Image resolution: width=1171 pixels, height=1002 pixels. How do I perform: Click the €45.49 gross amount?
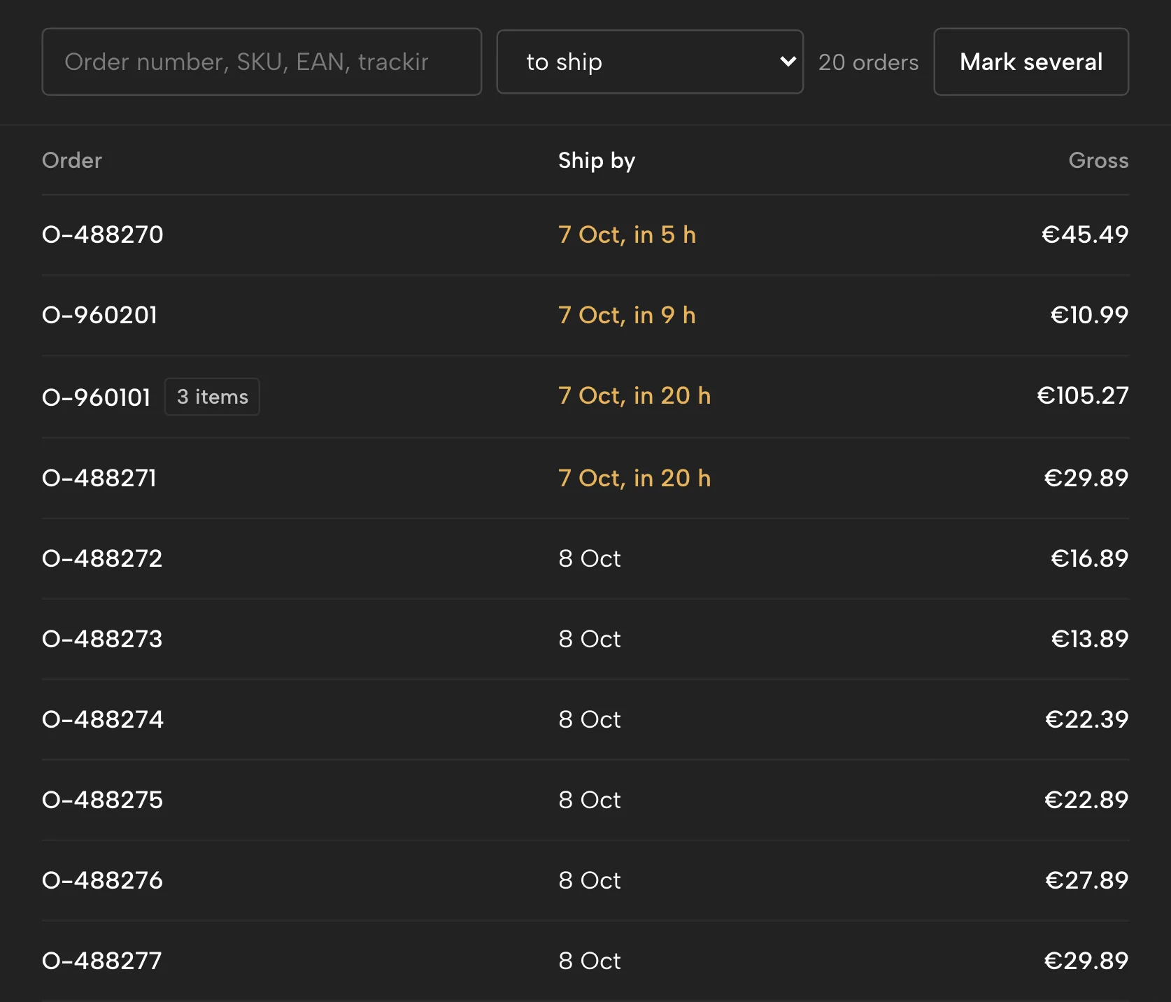coord(1085,234)
